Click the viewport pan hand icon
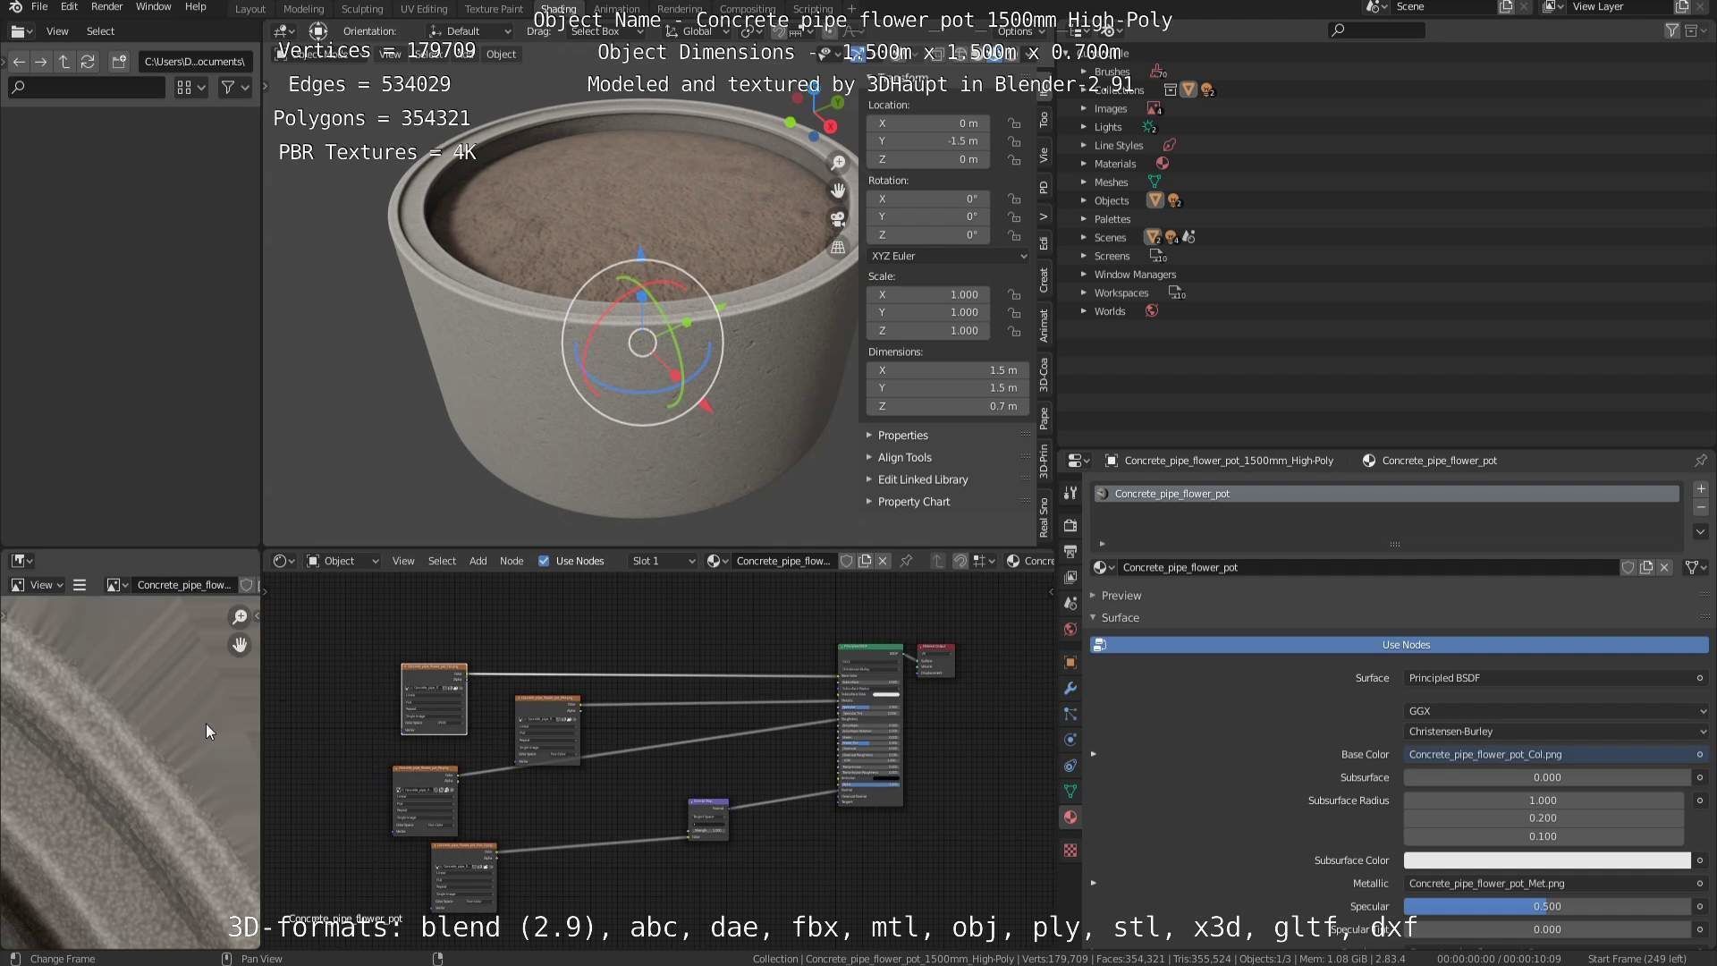The image size is (1717, 966). pyautogui.click(x=838, y=191)
